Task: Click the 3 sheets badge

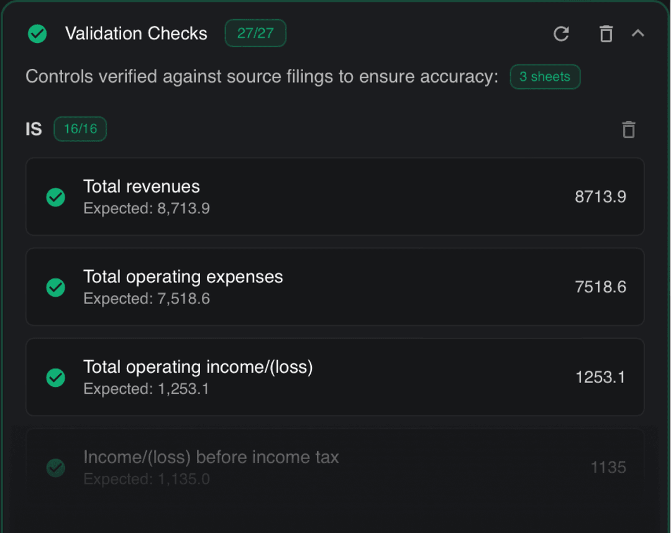Action: point(545,76)
